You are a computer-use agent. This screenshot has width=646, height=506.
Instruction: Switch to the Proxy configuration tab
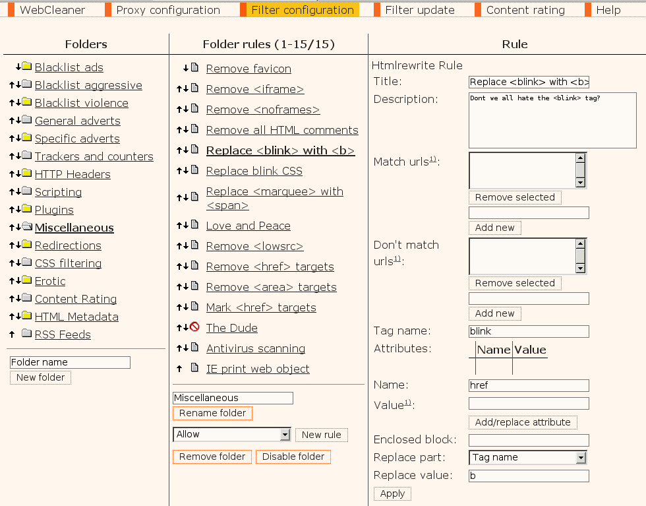[x=167, y=10]
